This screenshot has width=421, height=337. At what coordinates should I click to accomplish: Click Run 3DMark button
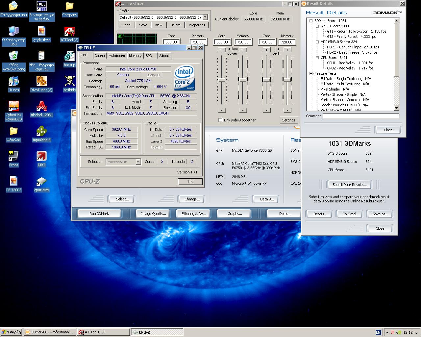coord(99,214)
